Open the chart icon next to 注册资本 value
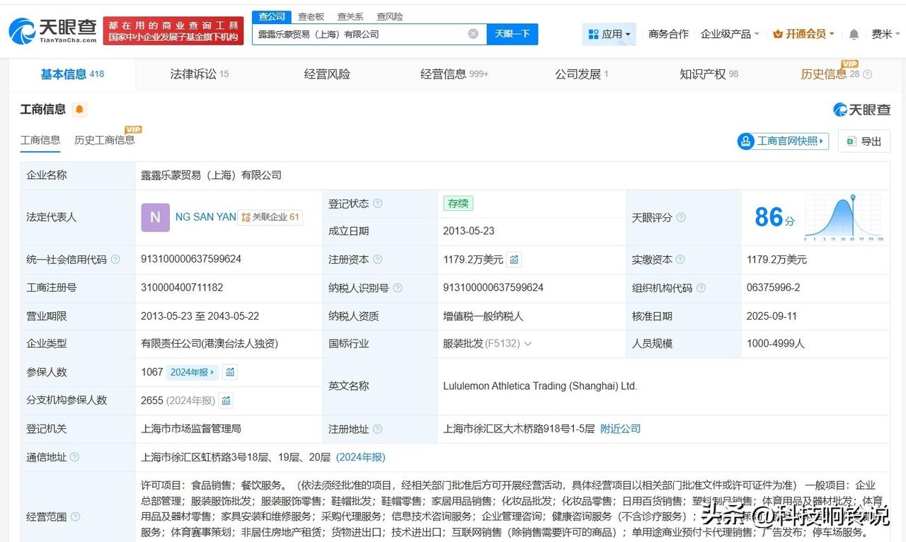Image resolution: width=906 pixels, height=542 pixels. point(515,260)
